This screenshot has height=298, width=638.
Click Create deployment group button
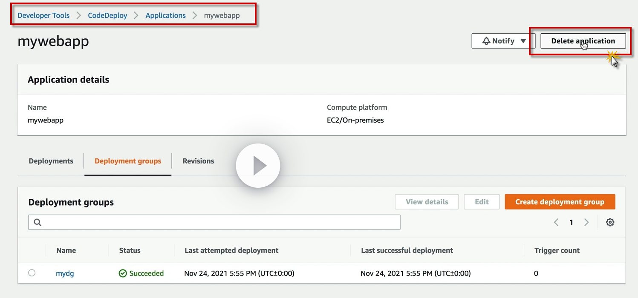point(560,202)
